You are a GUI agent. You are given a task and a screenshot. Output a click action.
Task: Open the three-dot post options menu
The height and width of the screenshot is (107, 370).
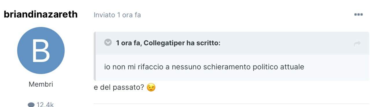point(358,15)
